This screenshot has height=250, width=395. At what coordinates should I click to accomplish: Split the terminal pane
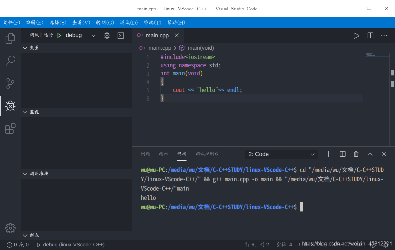coord(343,154)
